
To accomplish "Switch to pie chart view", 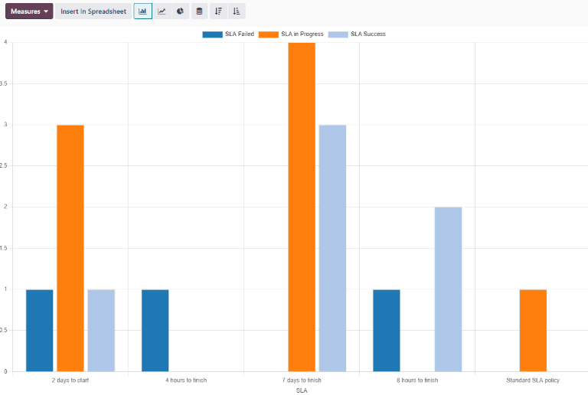I will coord(180,11).
